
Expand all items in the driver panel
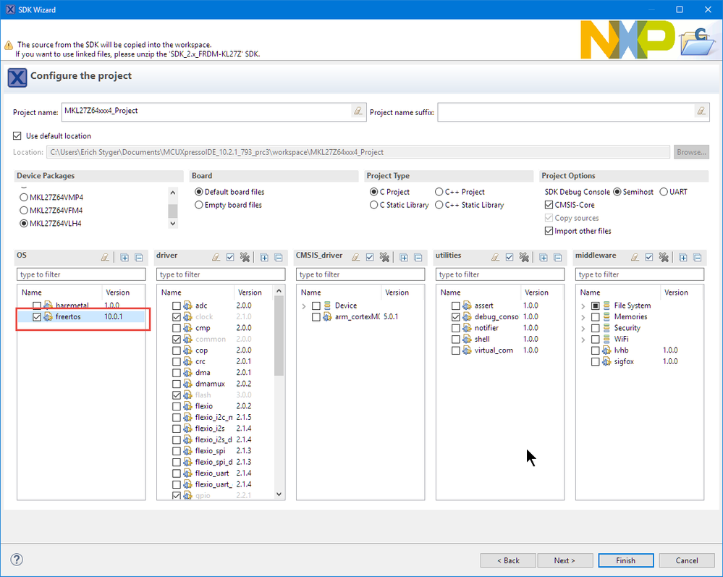(264, 257)
